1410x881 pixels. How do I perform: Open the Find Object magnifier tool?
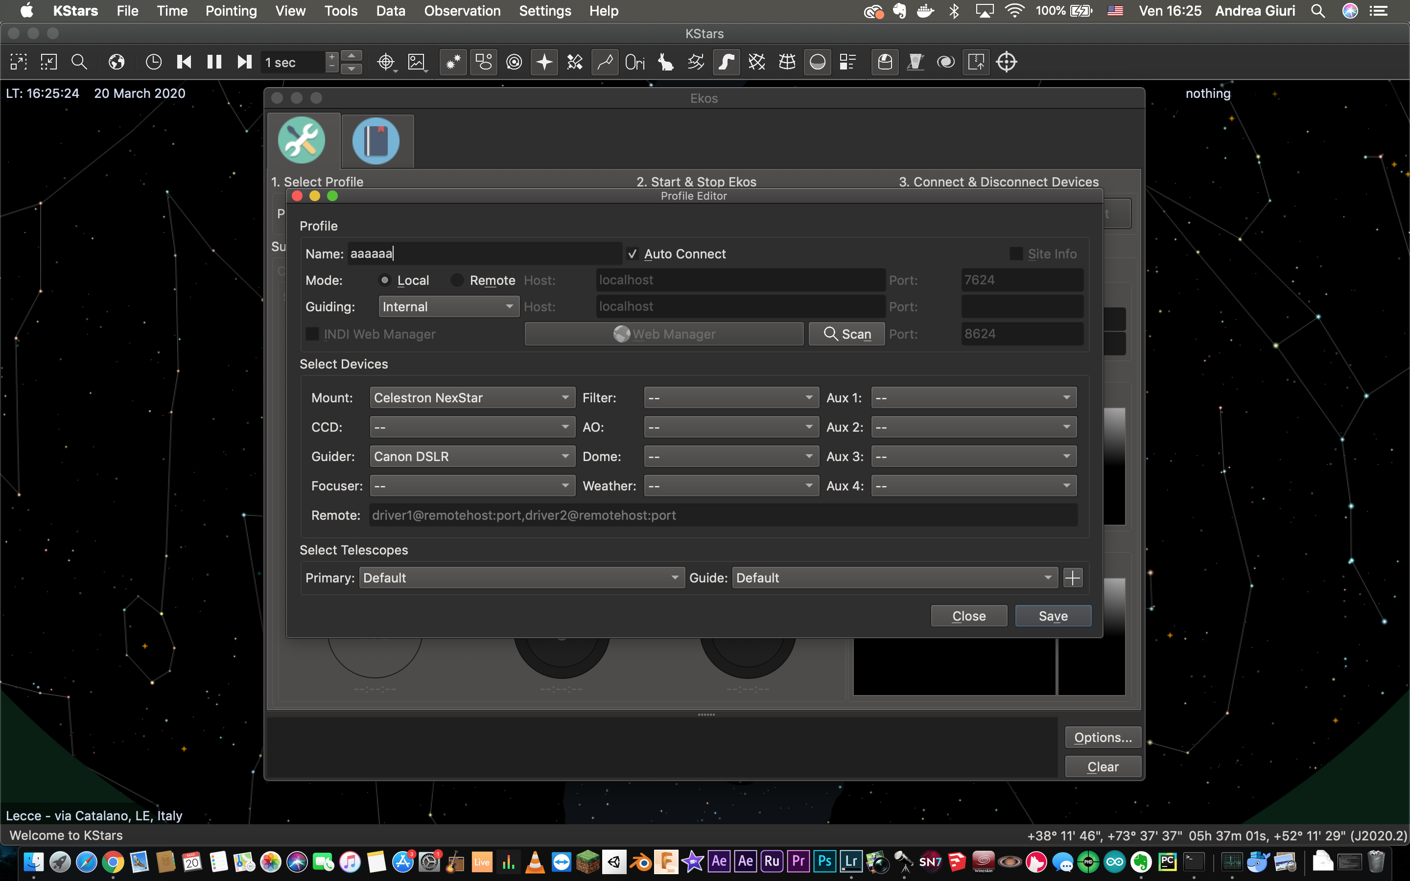point(79,62)
